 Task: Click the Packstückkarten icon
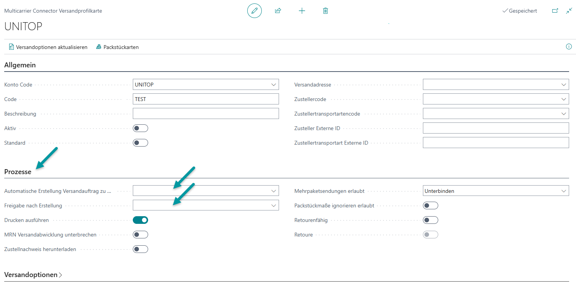click(x=99, y=47)
